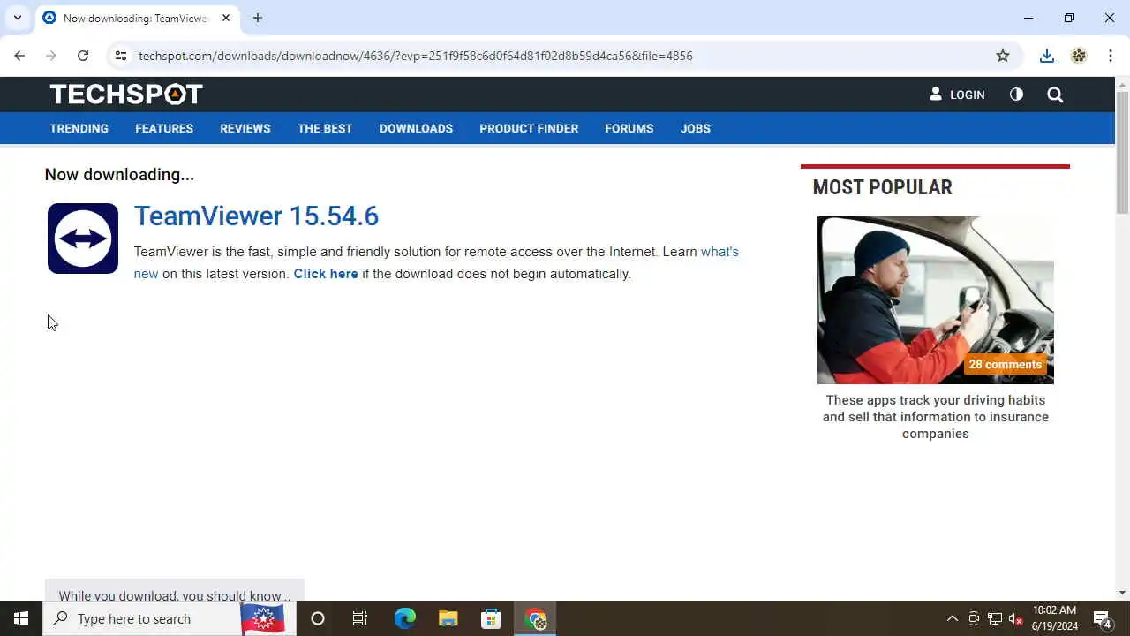Image resolution: width=1130 pixels, height=636 pixels.
Task: Open the site search magnifier icon
Action: point(1055,95)
